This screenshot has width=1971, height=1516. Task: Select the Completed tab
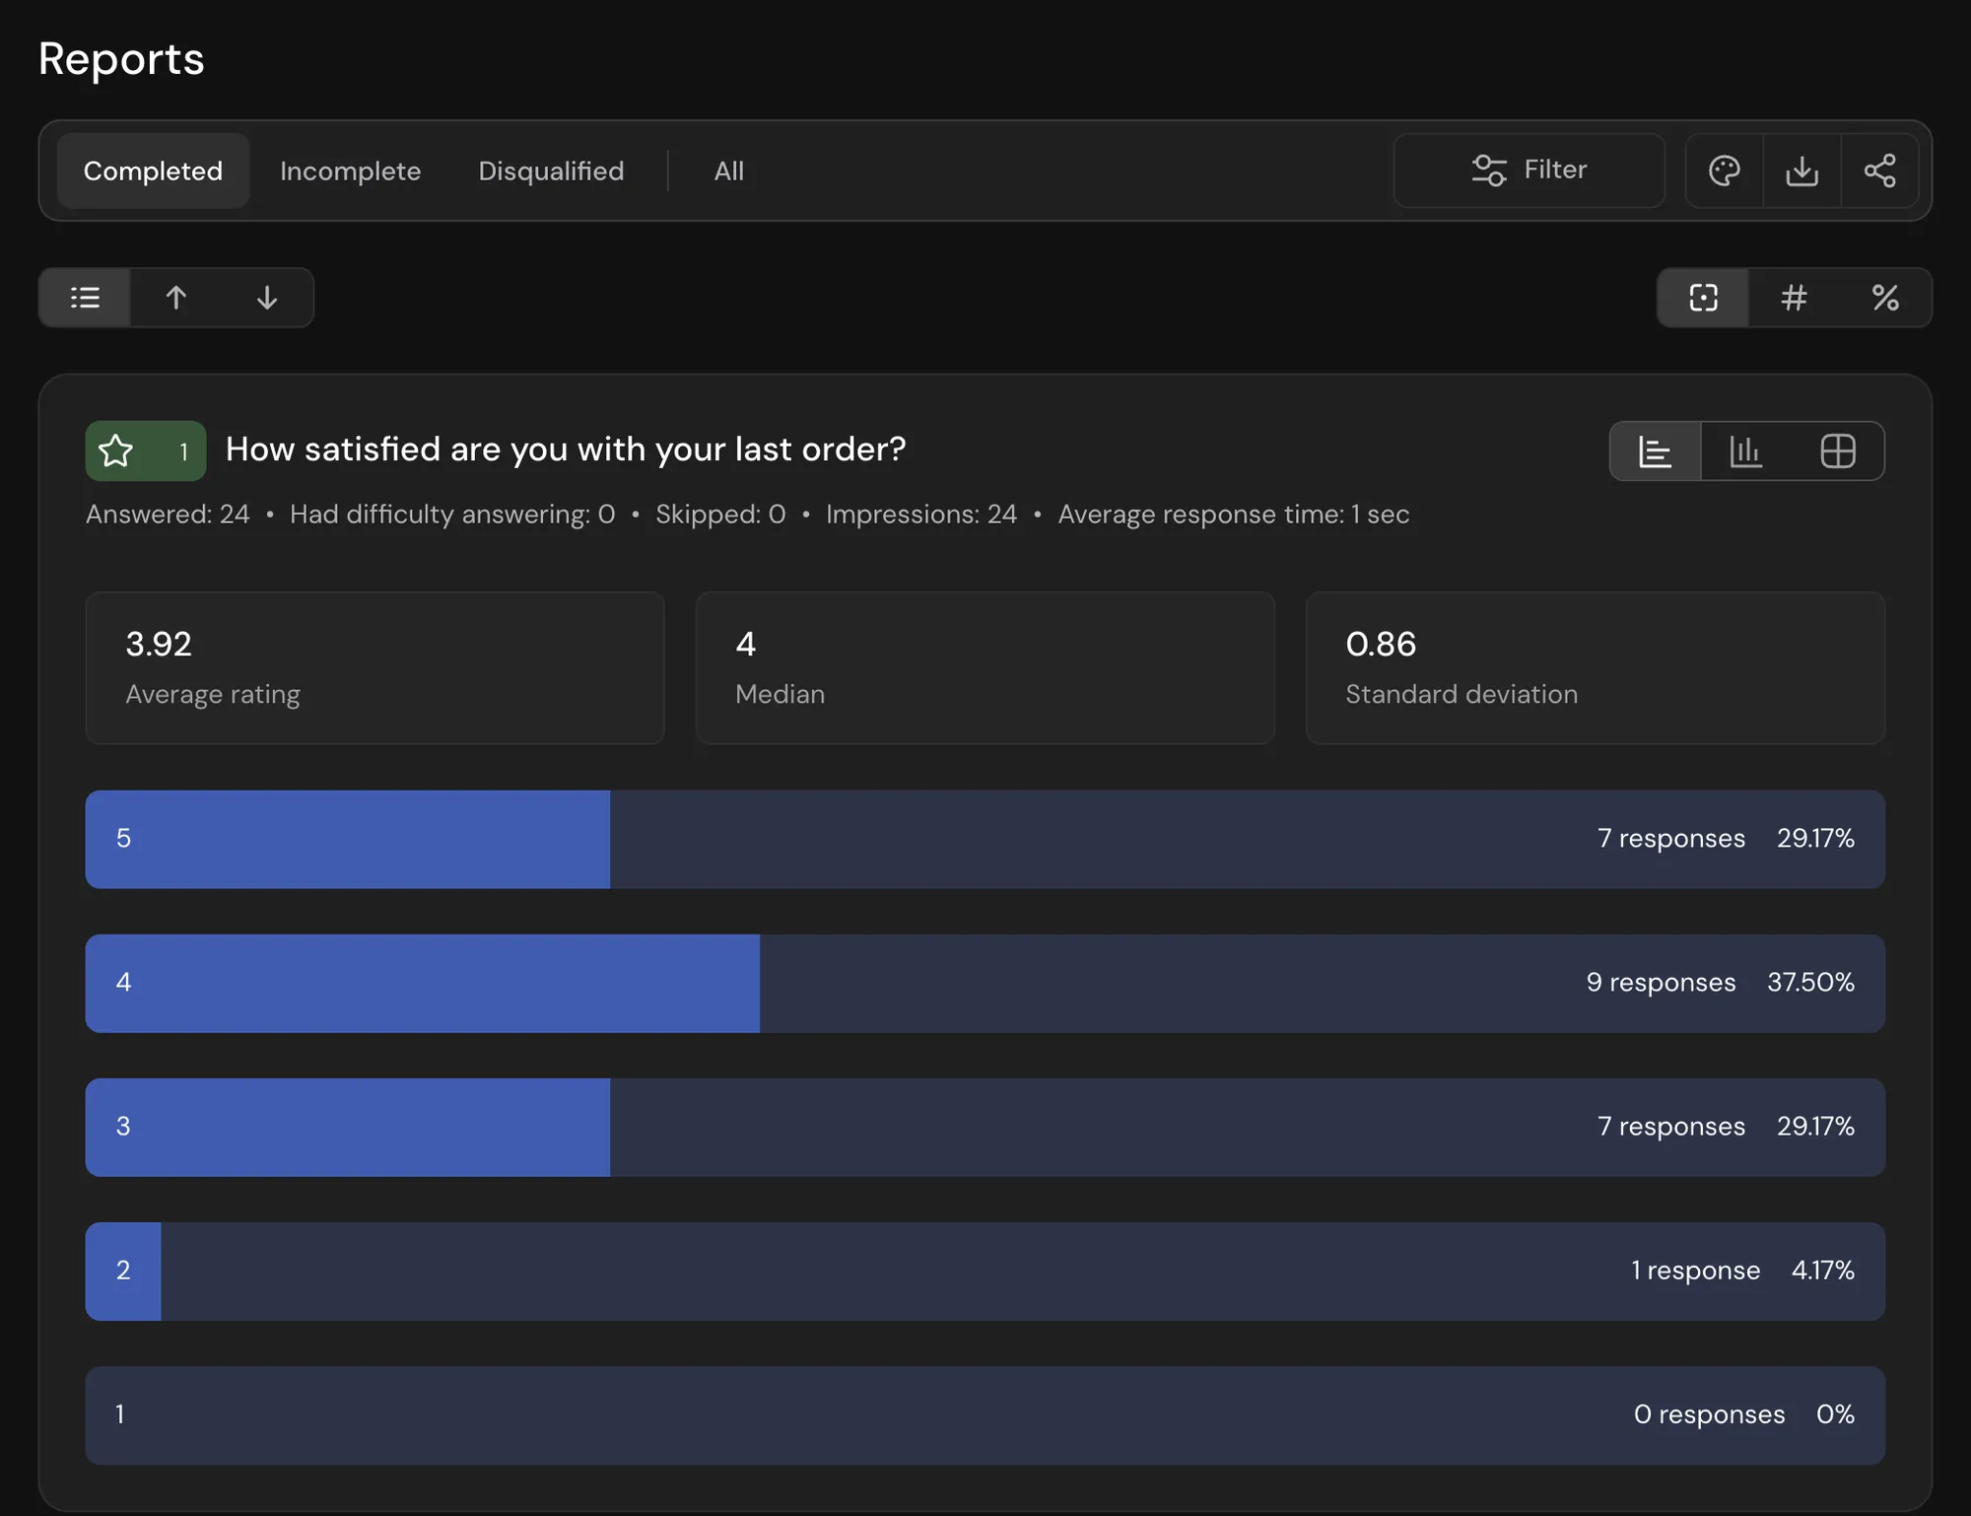153,171
